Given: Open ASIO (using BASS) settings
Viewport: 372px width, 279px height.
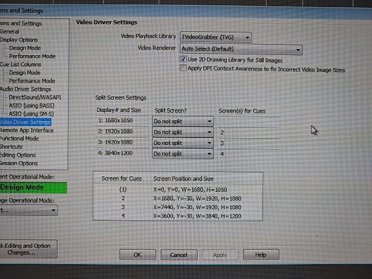Looking at the screenshot, I should point(31,106).
